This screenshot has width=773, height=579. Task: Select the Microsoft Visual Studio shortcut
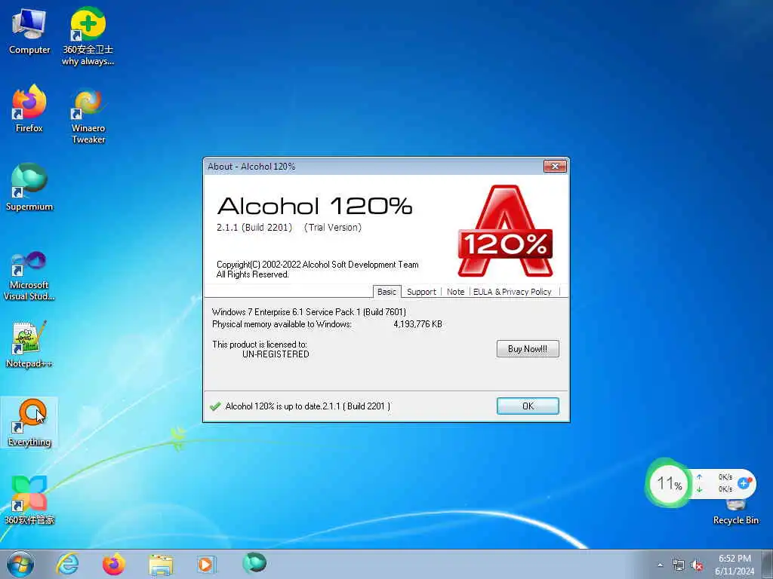pyautogui.click(x=29, y=276)
